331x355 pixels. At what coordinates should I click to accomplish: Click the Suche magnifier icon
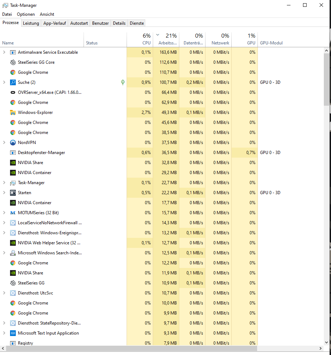pos(13,82)
